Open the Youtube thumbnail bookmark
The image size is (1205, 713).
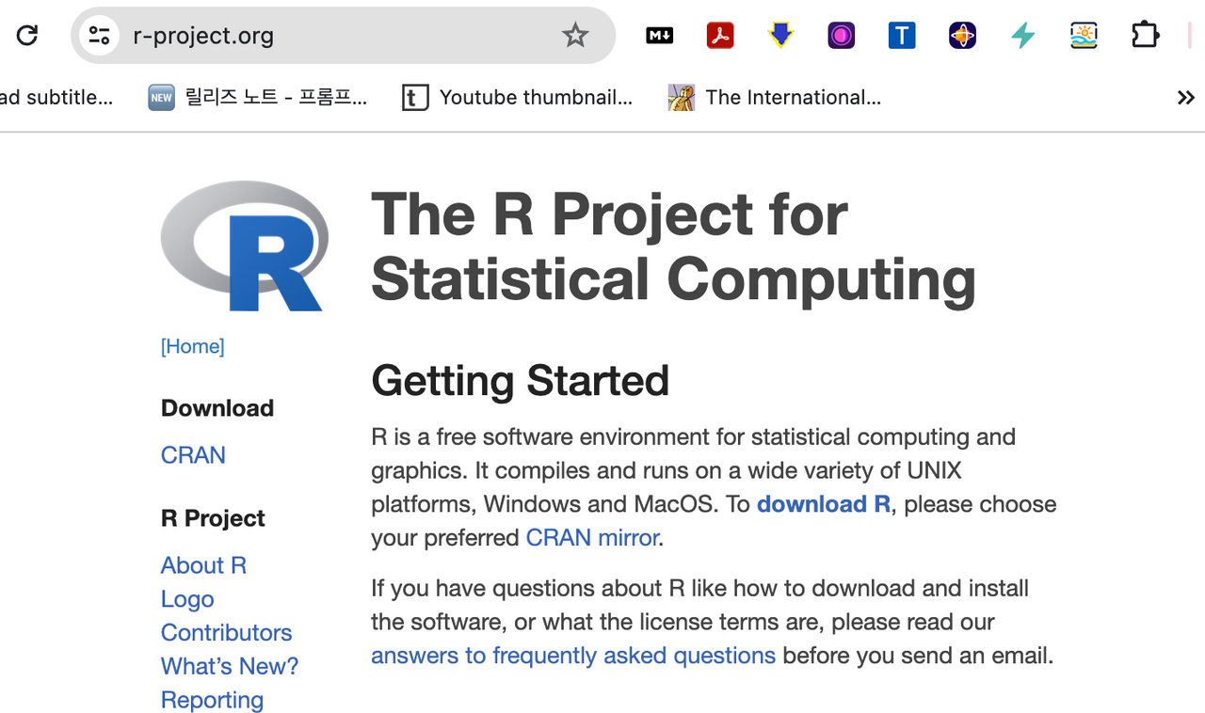tap(518, 98)
